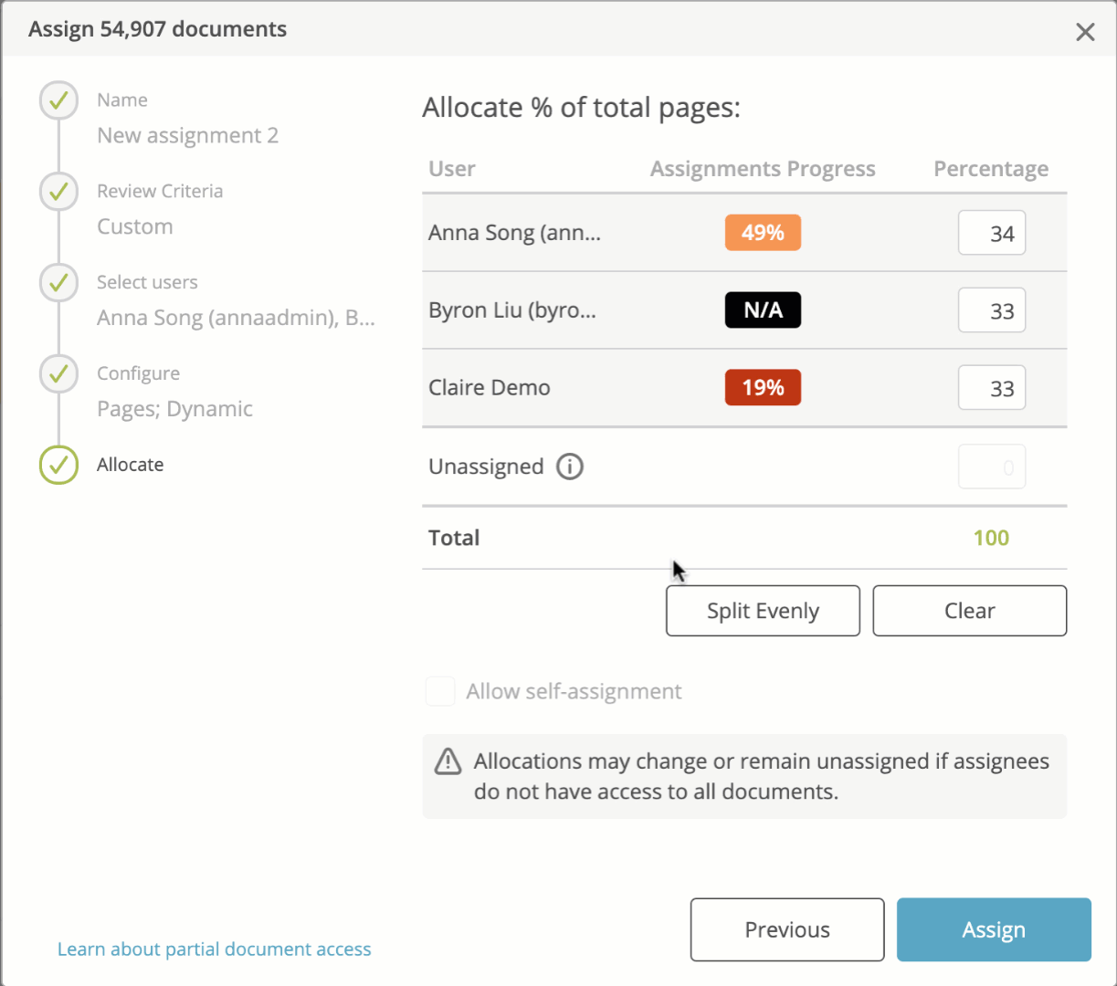This screenshot has height=986, width=1117.
Task: Go to the Name step
Action: [122, 100]
